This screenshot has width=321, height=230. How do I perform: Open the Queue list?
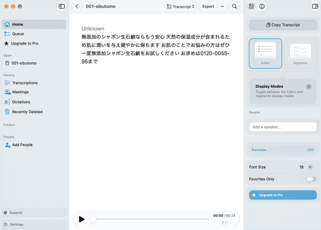34,34
